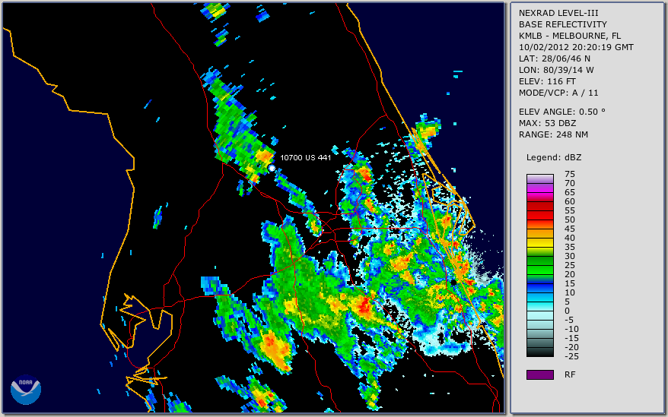Click the NOAA logo emblem
The height and width of the screenshot is (417, 668).
(x=26, y=390)
